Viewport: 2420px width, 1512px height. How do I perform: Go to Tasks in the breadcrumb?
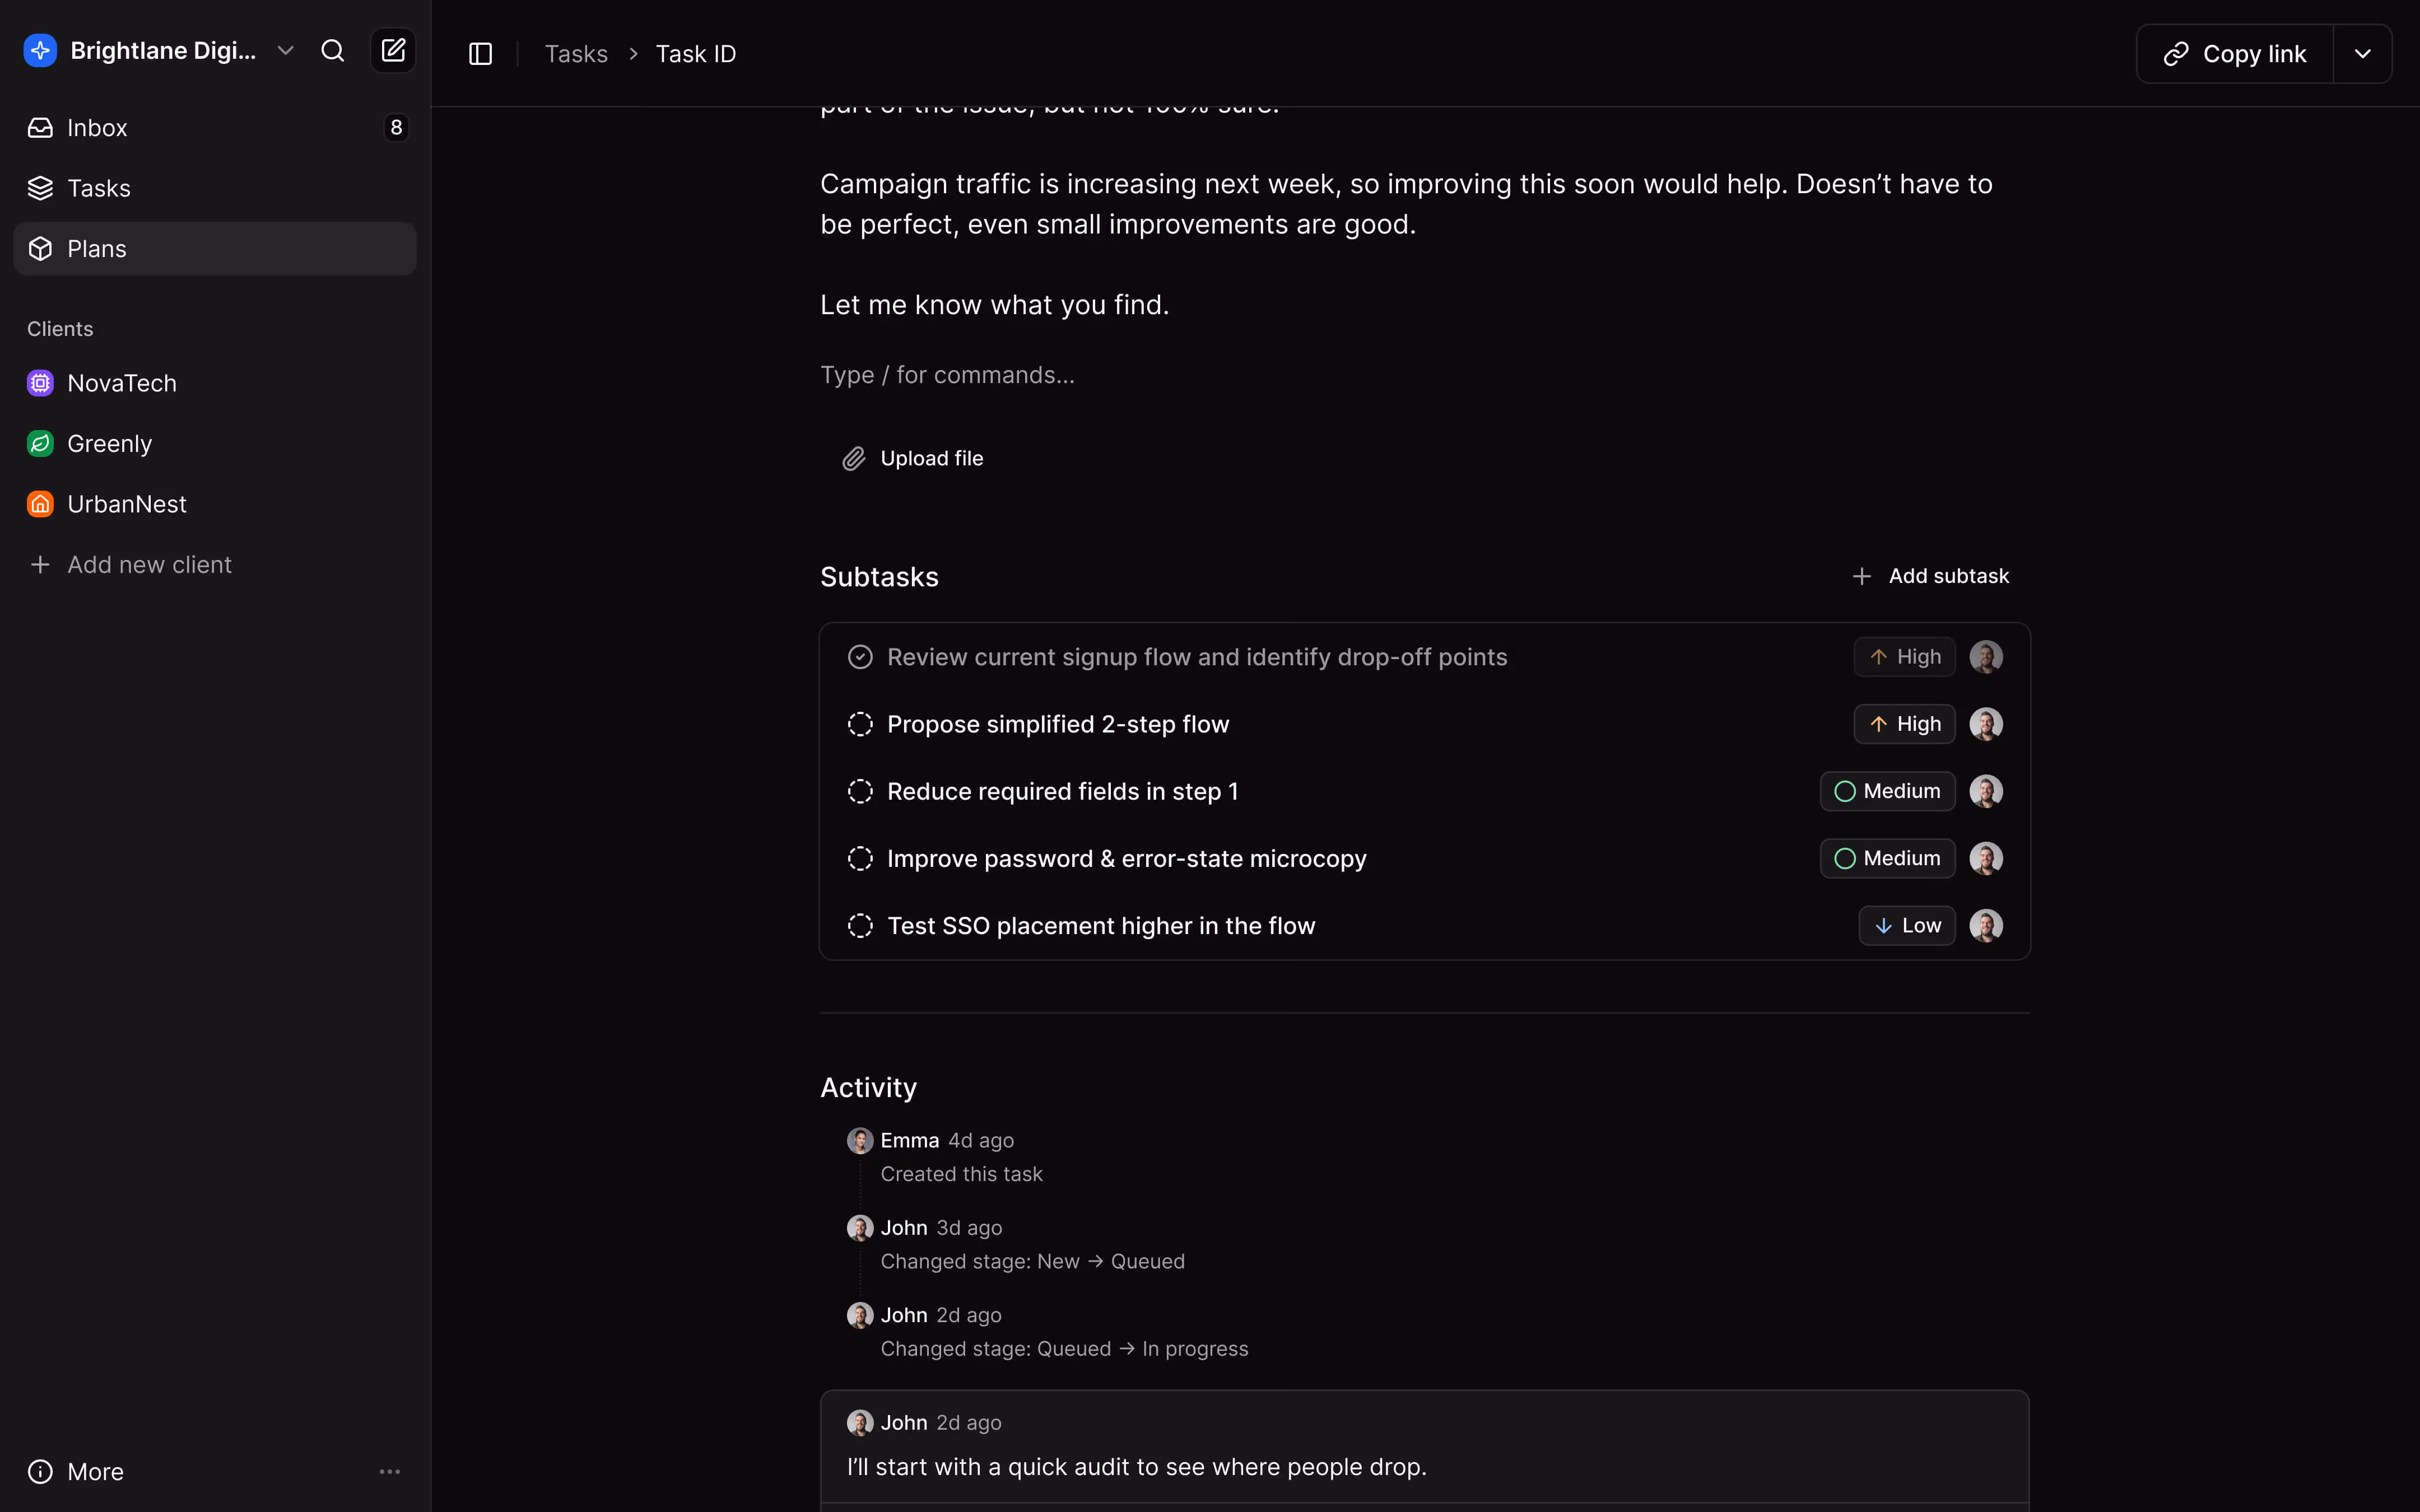tap(576, 53)
